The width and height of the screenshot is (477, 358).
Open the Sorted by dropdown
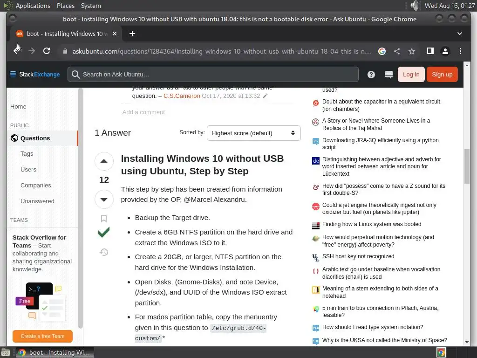pyautogui.click(x=253, y=133)
